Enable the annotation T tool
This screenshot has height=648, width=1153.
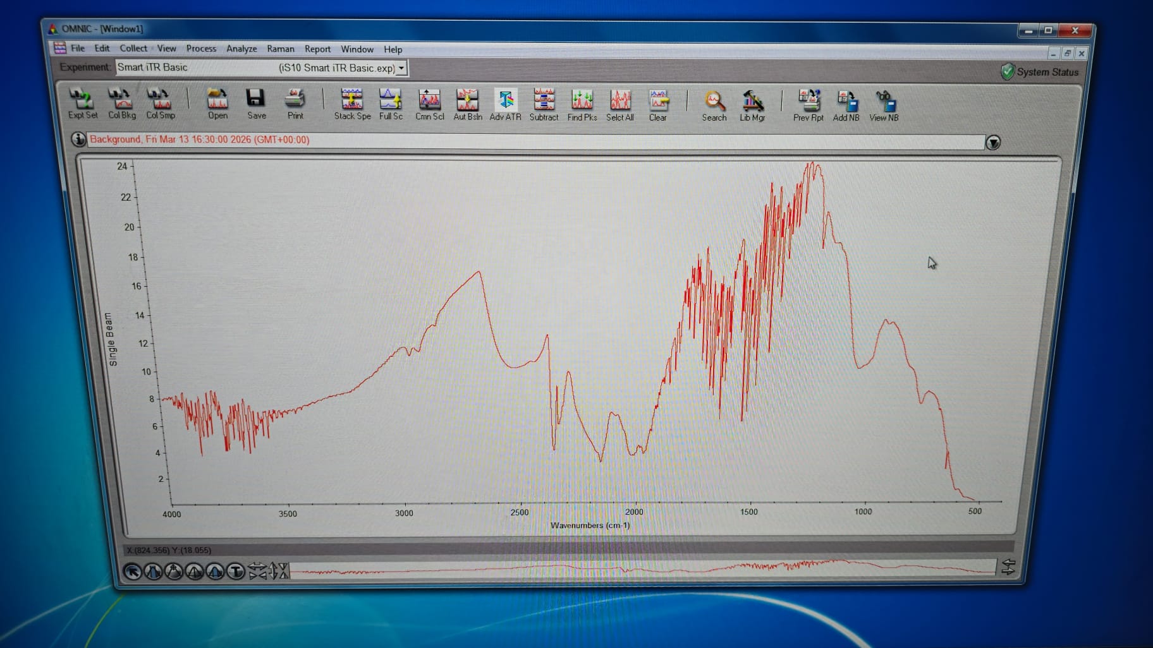pos(236,572)
